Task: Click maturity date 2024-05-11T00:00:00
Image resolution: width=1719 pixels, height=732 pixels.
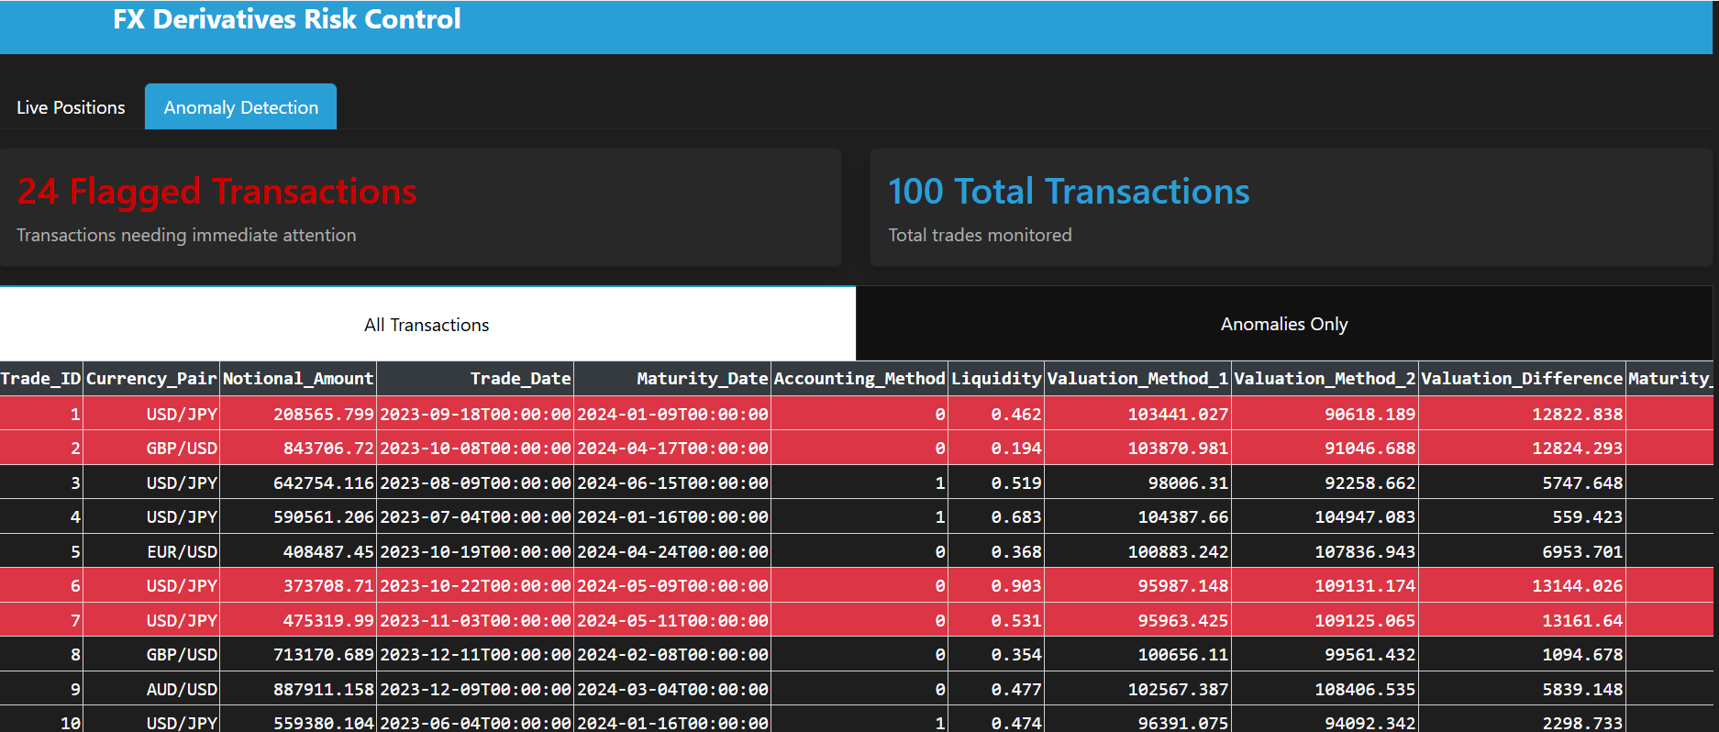Action: 672,620
